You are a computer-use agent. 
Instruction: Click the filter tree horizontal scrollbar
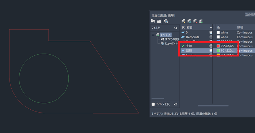click(x=157, y=98)
